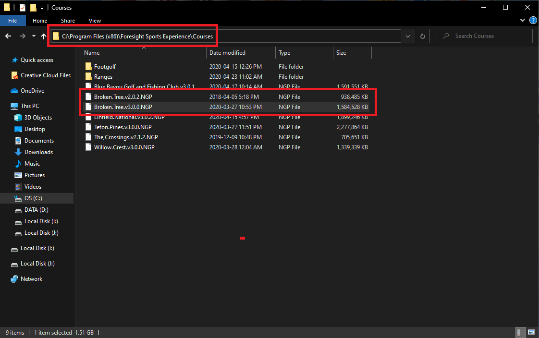
Task: Open Quick access in navigation pane
Action: coord(37,60)
